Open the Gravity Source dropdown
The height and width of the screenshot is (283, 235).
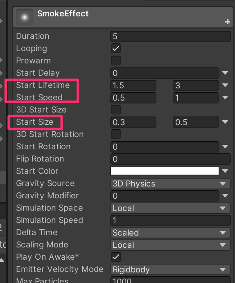point(170,184)
